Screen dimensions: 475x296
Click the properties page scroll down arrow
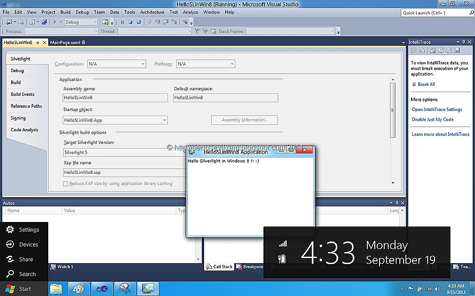tap(393, 183)
